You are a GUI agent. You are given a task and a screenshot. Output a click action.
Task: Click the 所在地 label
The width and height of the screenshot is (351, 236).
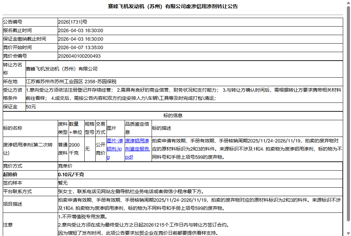(x=10, y=81)
